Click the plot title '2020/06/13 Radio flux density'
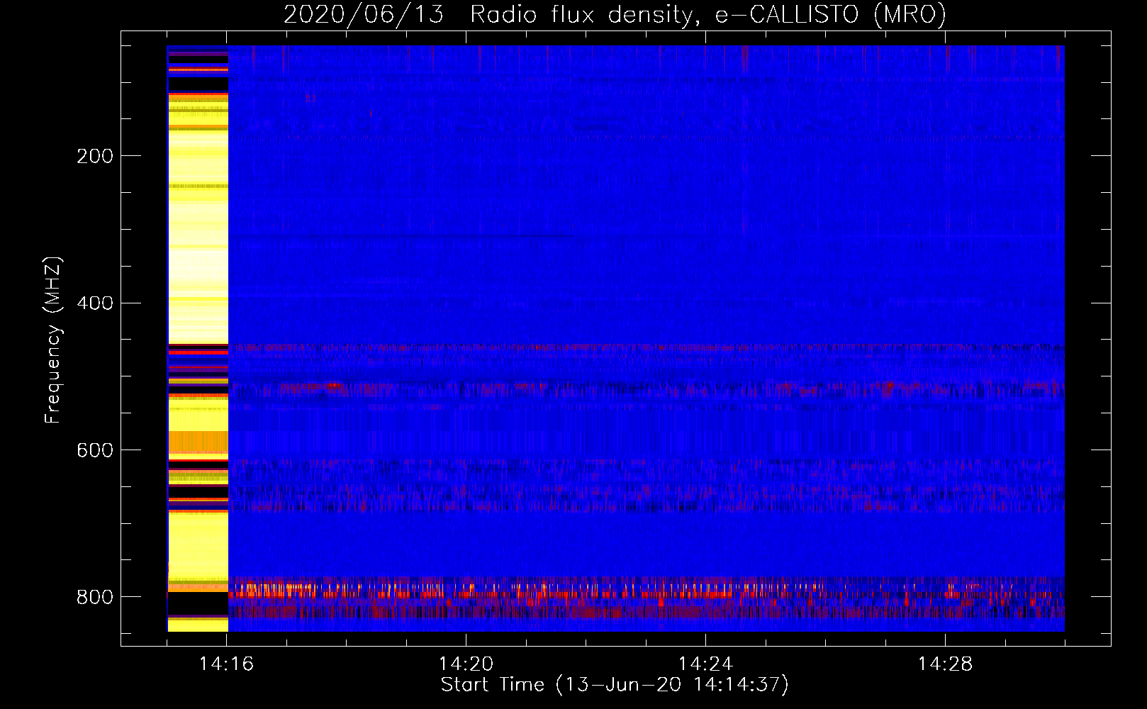 tap(615, 13)
